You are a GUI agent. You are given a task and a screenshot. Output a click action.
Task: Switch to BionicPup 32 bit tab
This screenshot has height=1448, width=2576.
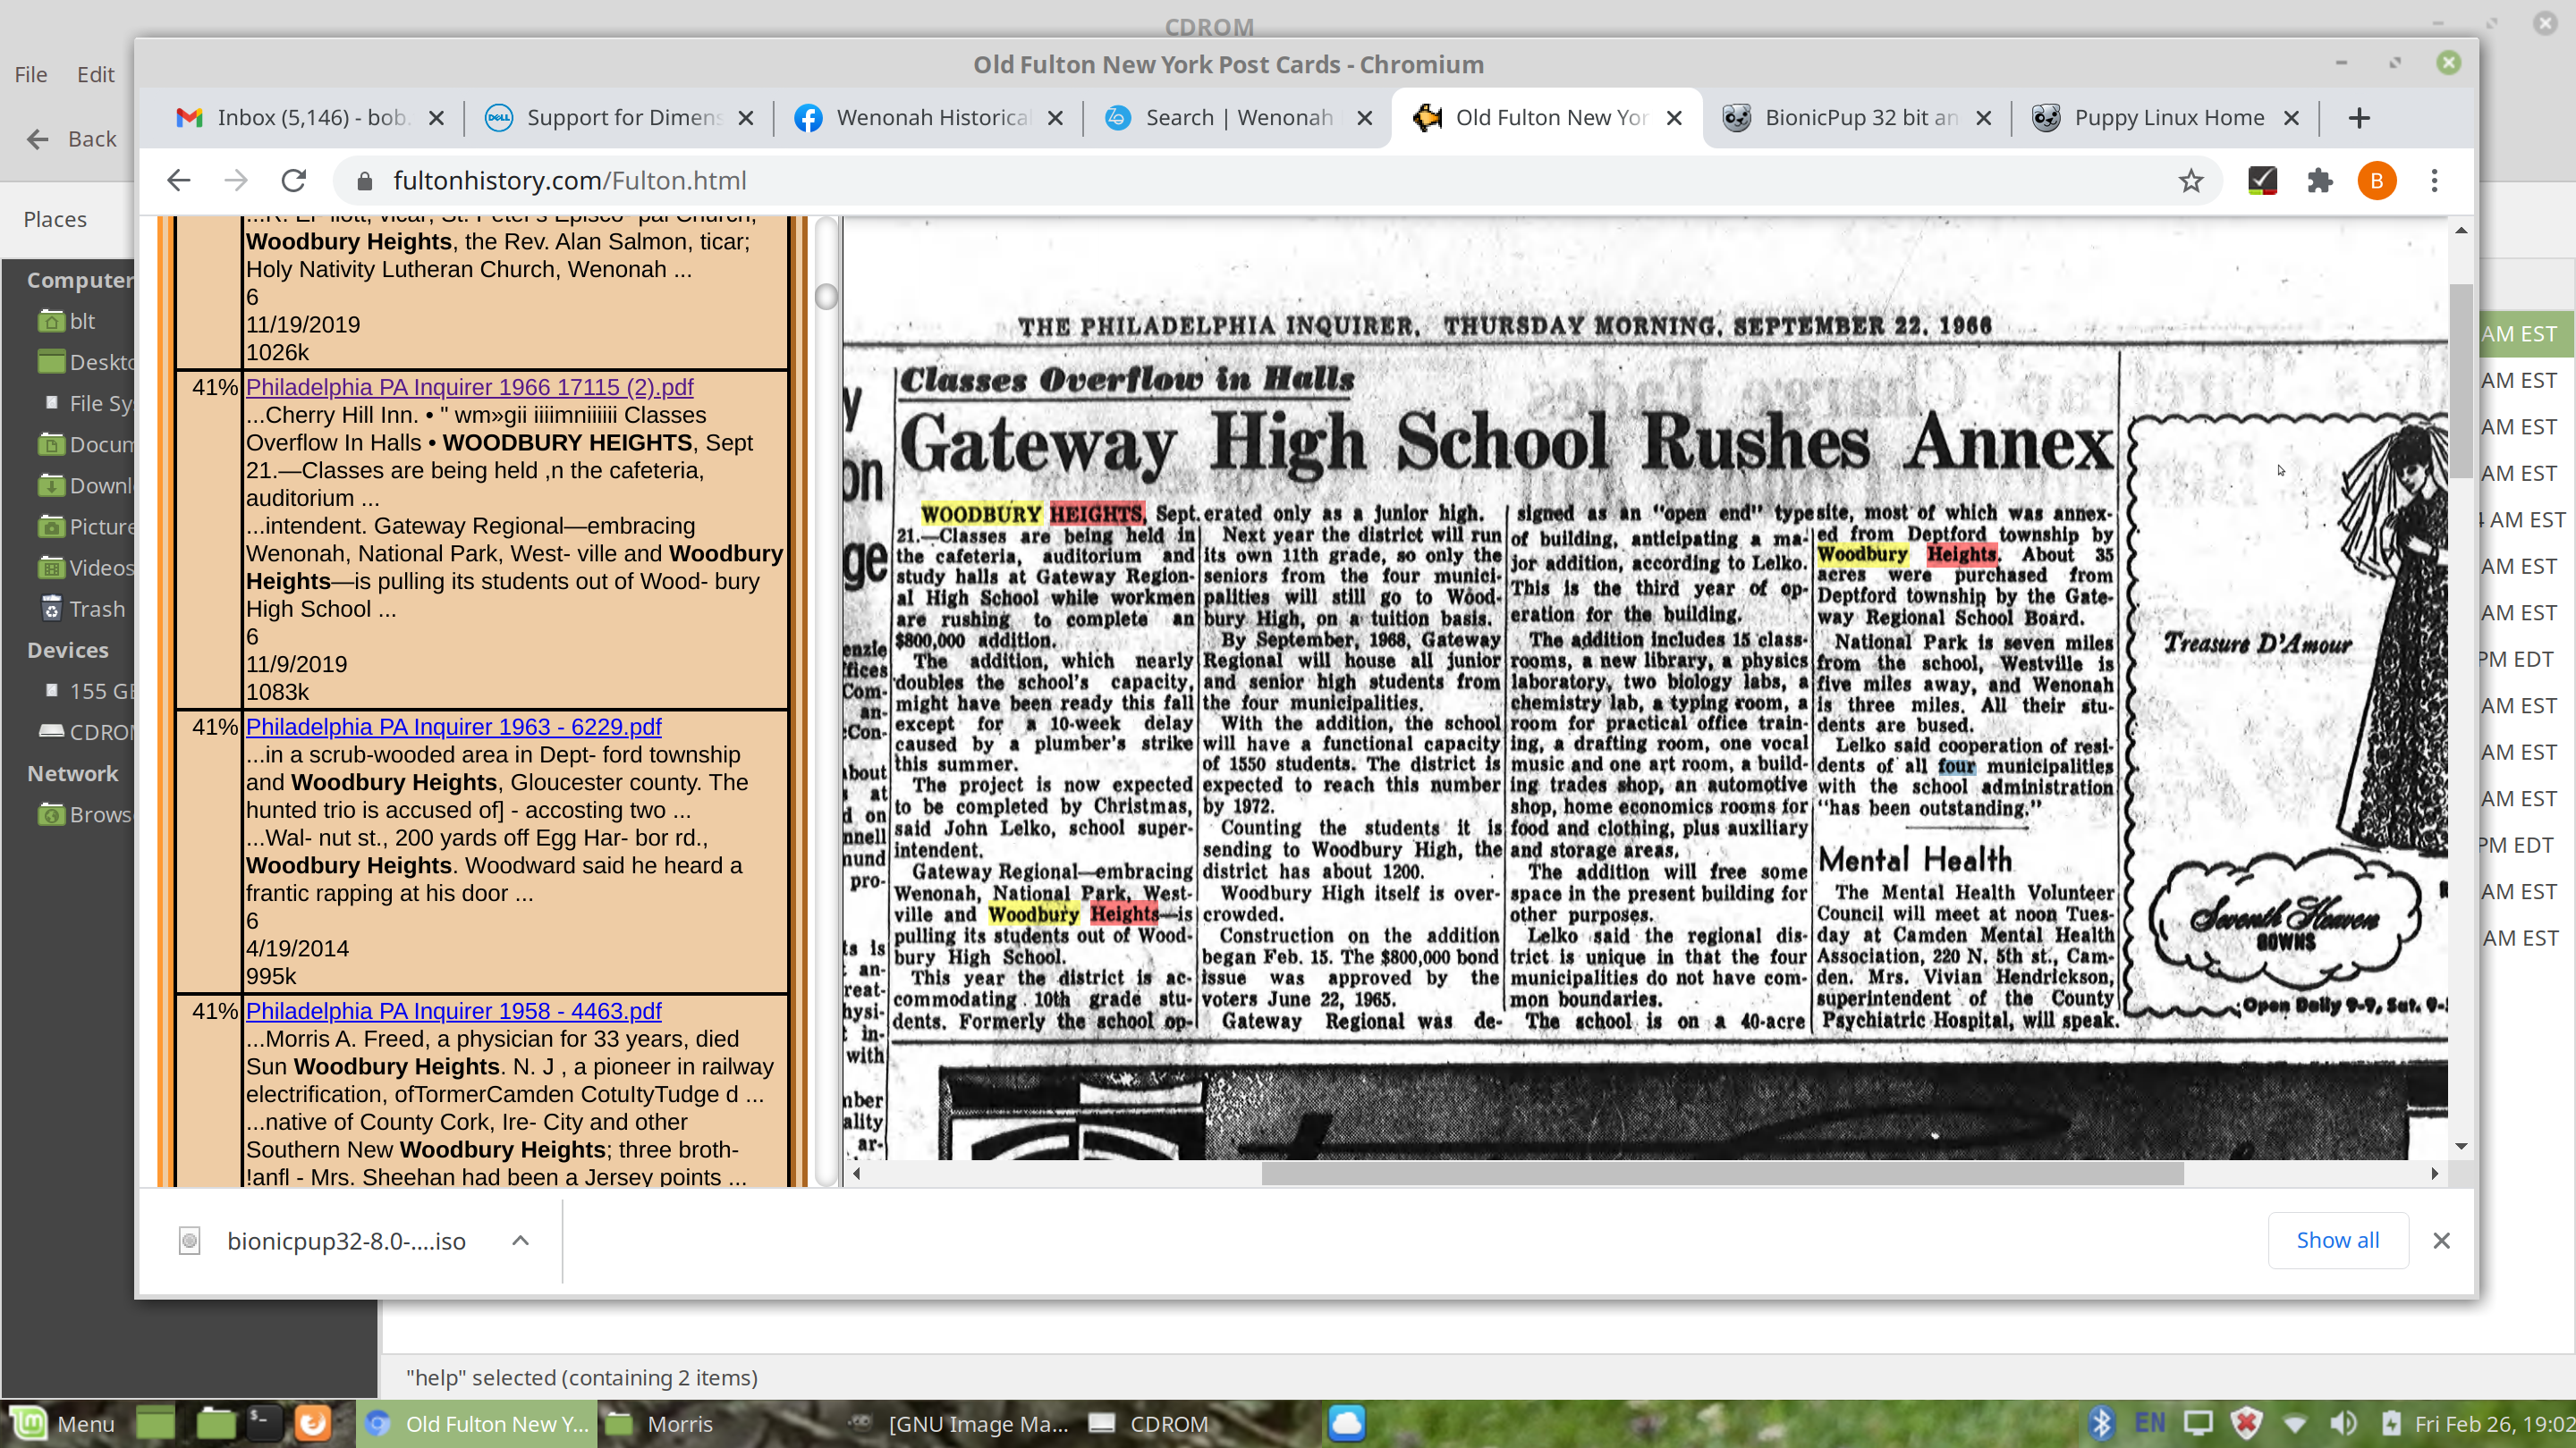[x=1856, y=118]
